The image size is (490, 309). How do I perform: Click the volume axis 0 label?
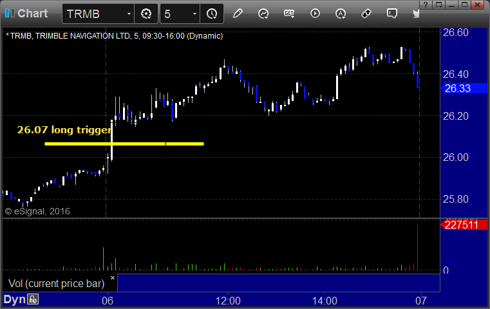coord(446,270)
